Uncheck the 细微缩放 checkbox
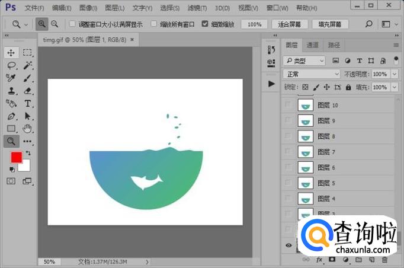Viewport: 404px width, 268px height. pyautogui.click(x=205, y=24)
